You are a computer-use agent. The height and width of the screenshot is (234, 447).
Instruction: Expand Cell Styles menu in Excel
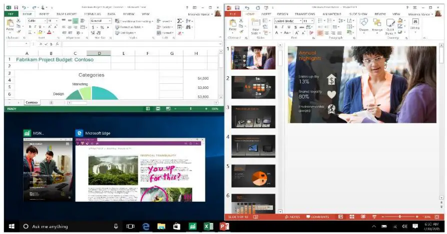[x=125, y=33]
